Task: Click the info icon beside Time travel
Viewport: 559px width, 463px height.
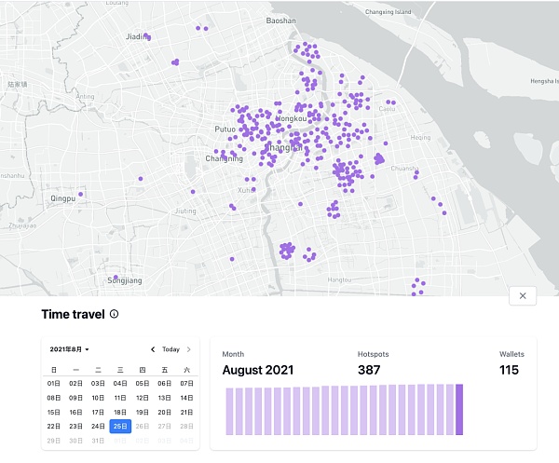Action: click(115, 315)
